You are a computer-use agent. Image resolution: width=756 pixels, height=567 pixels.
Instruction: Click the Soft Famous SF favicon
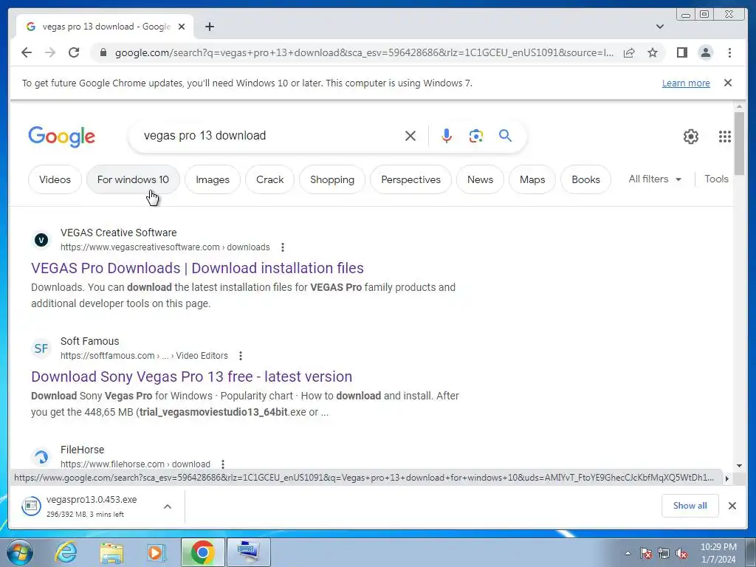41,348
